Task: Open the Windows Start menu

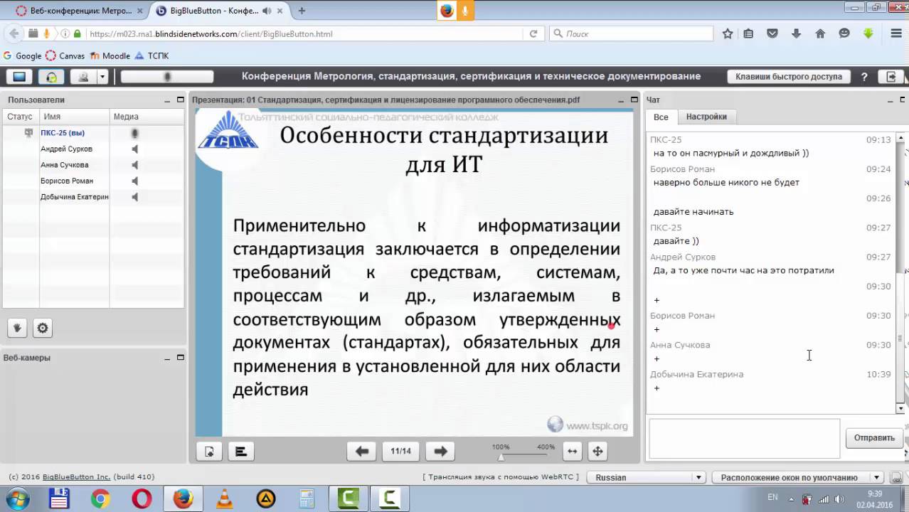Action: pyautogui.click(x=18, y=498)
